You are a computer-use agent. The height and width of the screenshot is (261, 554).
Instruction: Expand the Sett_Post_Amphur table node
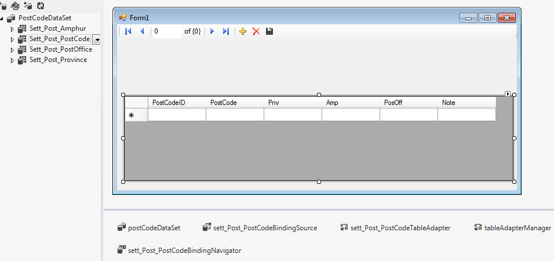(x=12, y=29)
